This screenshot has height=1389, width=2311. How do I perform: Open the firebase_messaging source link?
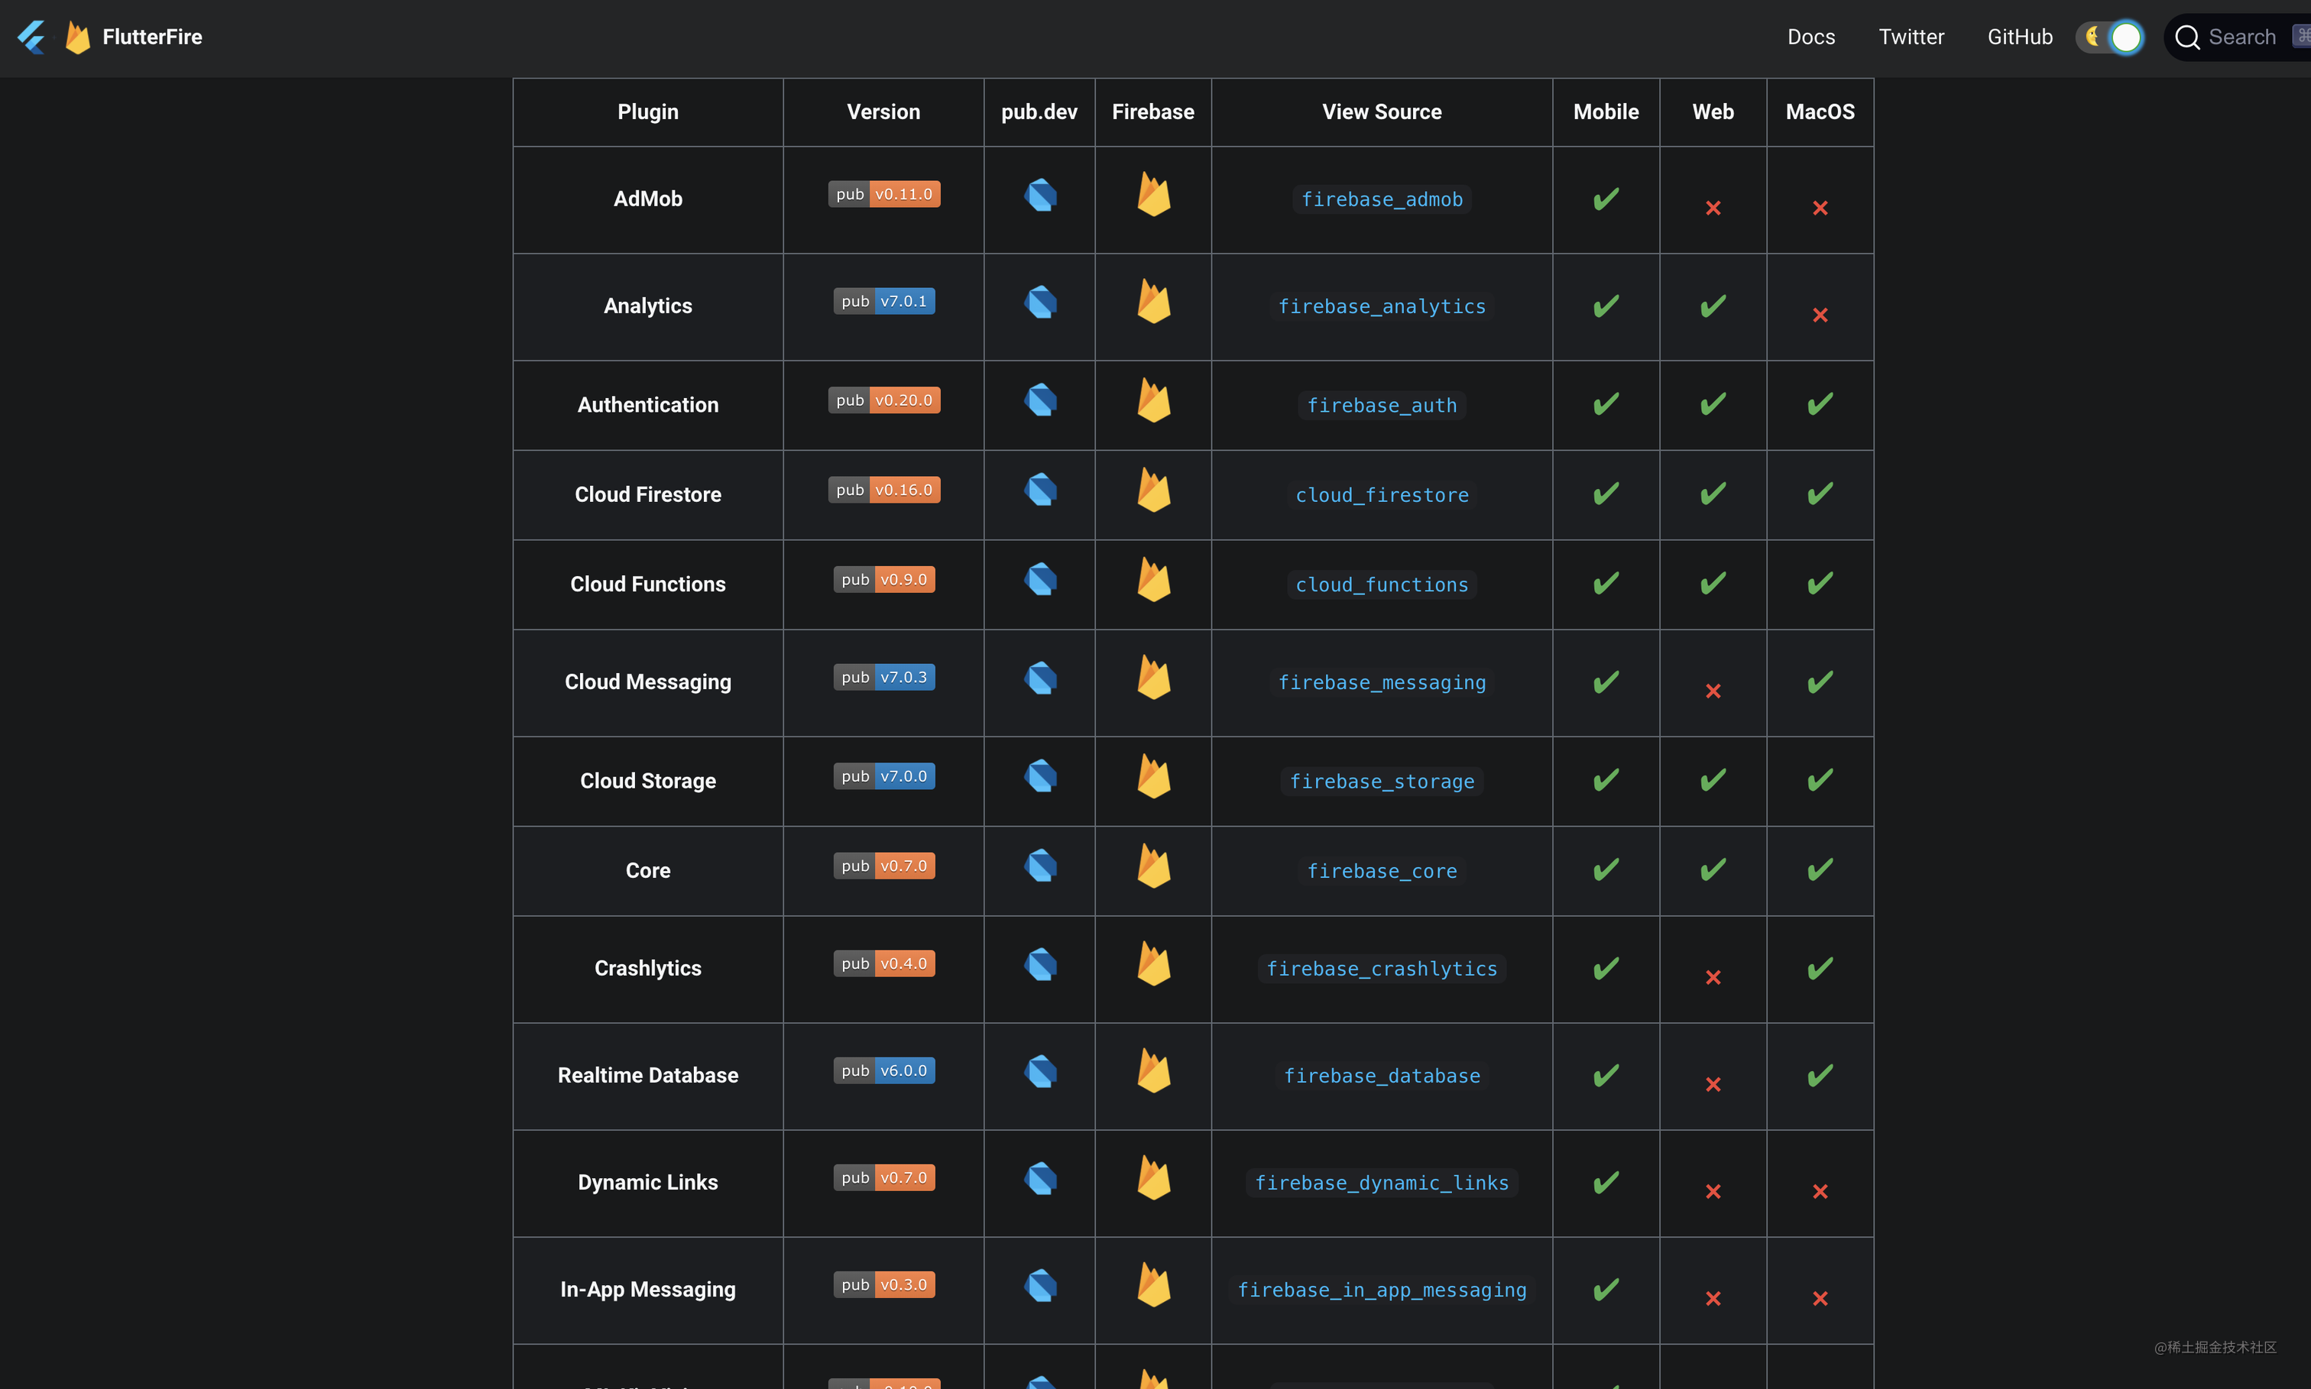(x=1382, y=682)
